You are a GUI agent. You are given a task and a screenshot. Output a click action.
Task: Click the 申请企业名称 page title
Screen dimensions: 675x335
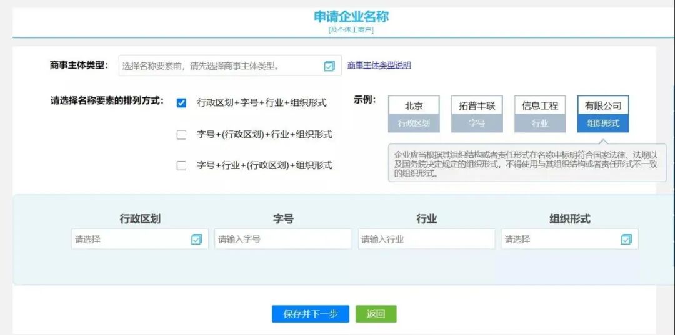(351, 17)
